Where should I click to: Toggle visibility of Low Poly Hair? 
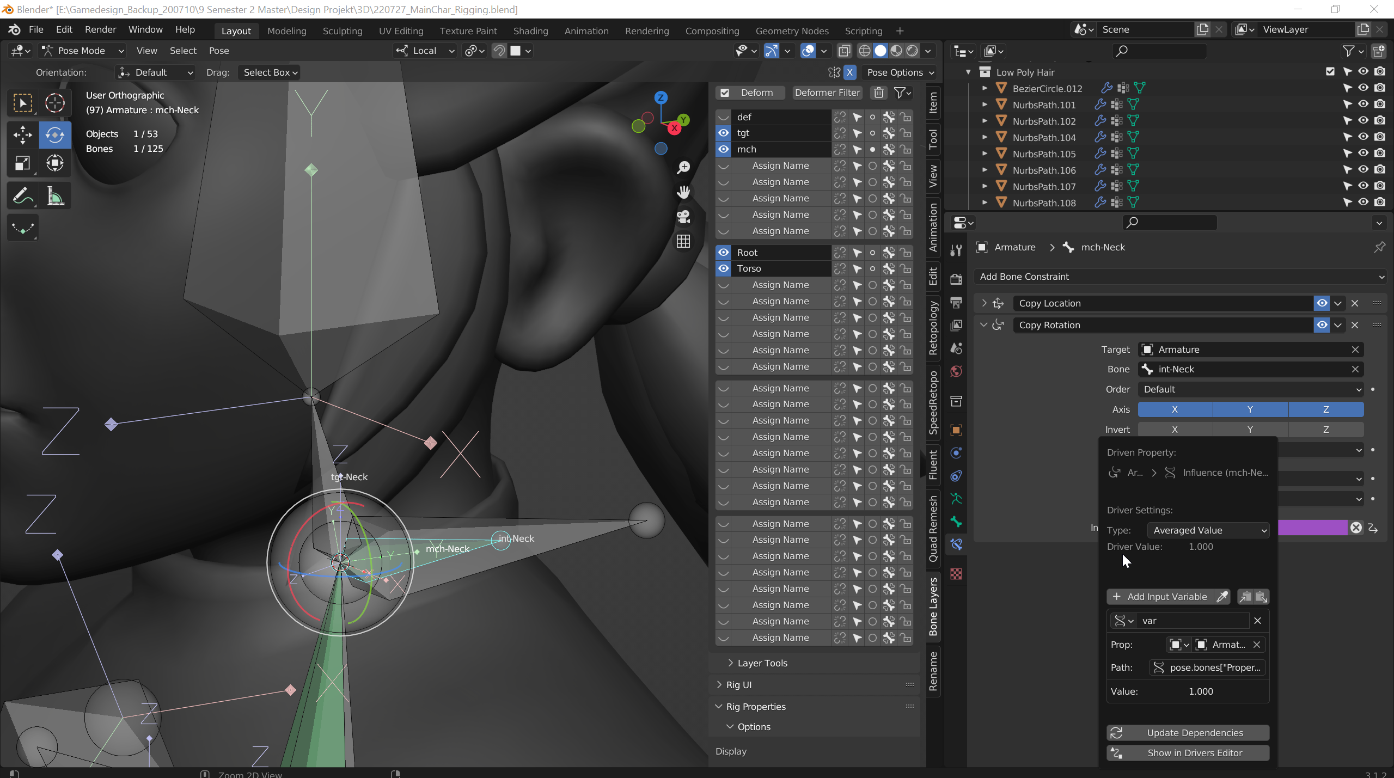tap(1362, 71)
